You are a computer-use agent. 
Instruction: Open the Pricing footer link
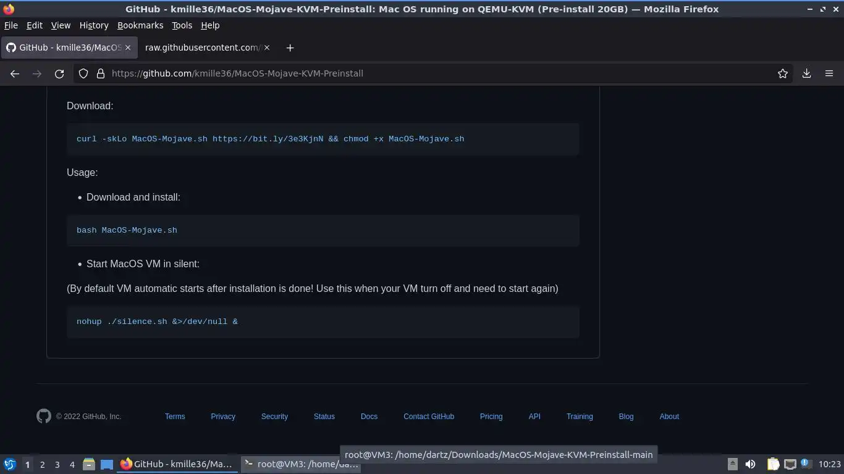click(x=491, y=417)
